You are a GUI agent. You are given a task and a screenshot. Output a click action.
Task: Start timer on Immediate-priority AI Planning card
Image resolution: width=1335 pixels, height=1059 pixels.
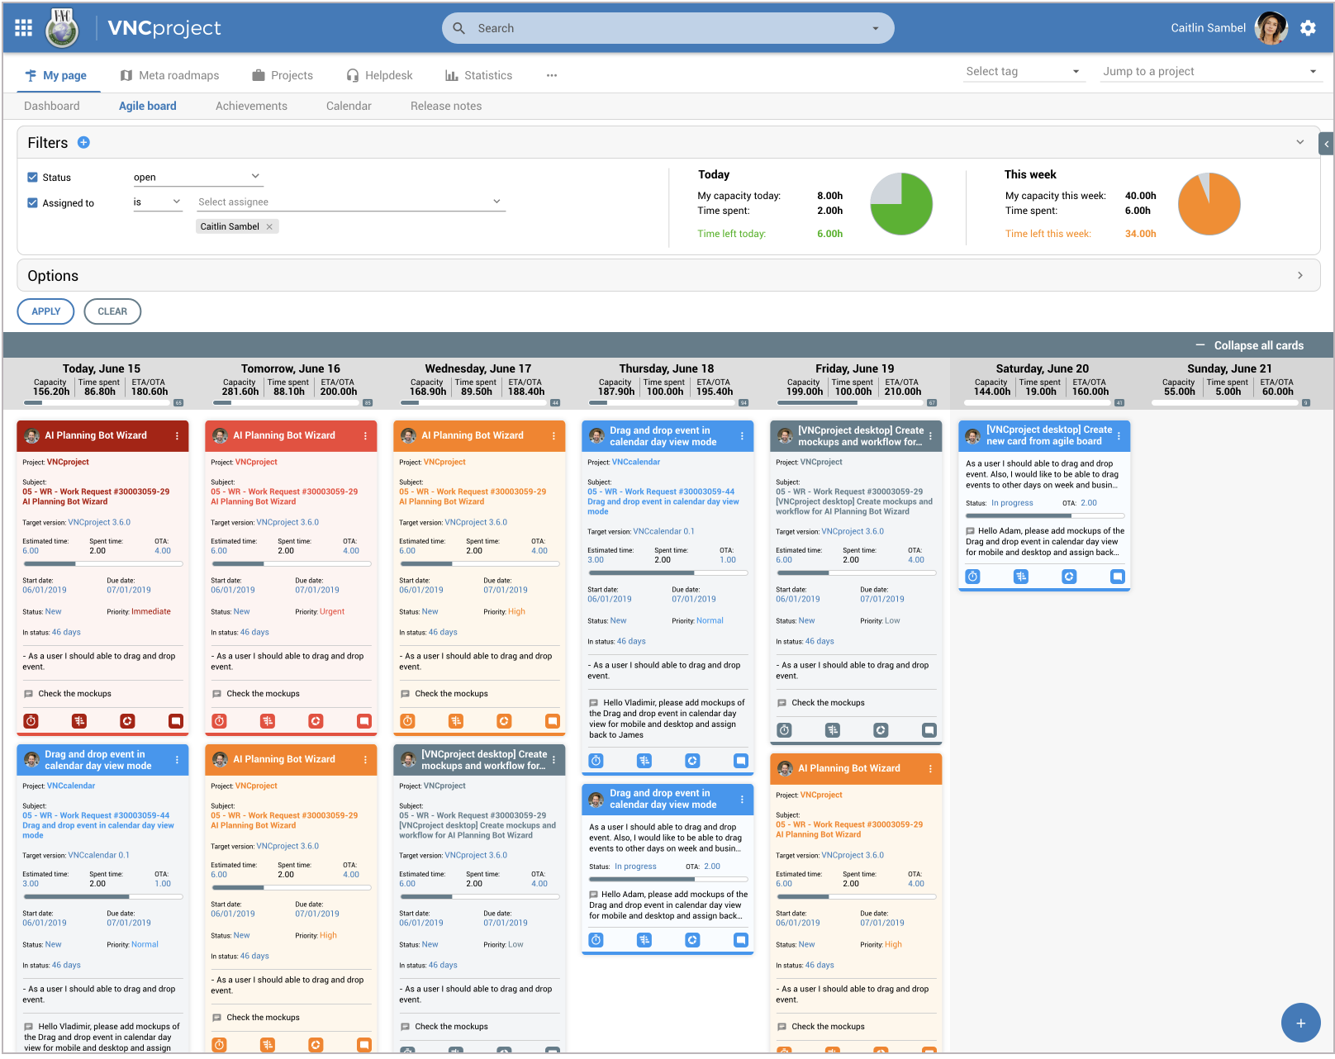31,721
